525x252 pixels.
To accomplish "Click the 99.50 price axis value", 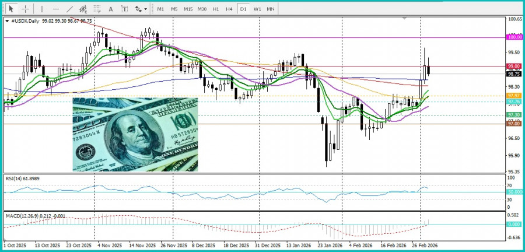I will 513,52.
